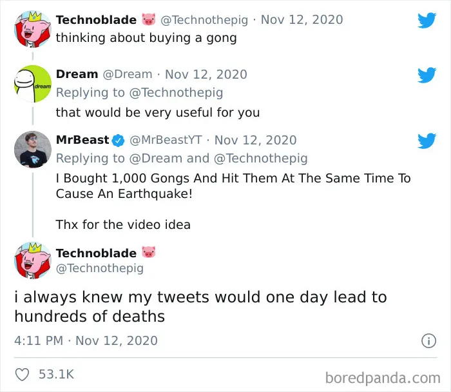This screenshot has height=392, width=451.
Task: Open the @MrBeastYT handle link
Action: pyautogui.click(x=166, y=140)
